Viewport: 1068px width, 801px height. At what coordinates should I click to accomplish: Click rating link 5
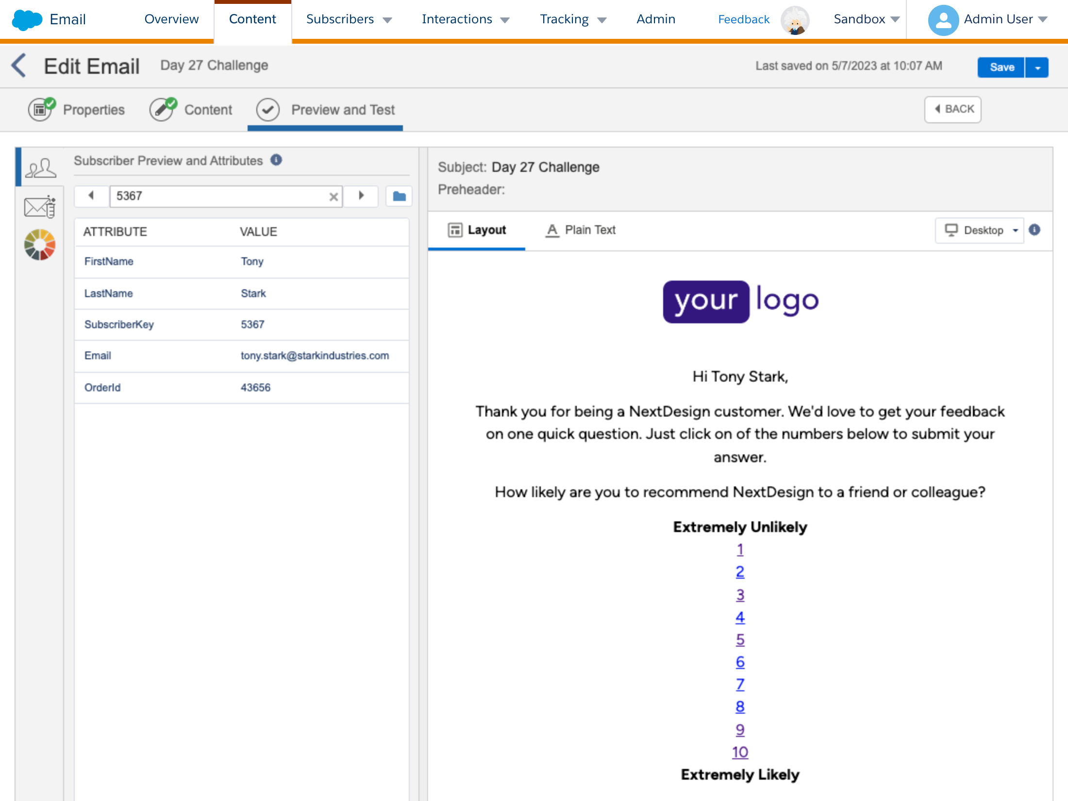[740, 640]
